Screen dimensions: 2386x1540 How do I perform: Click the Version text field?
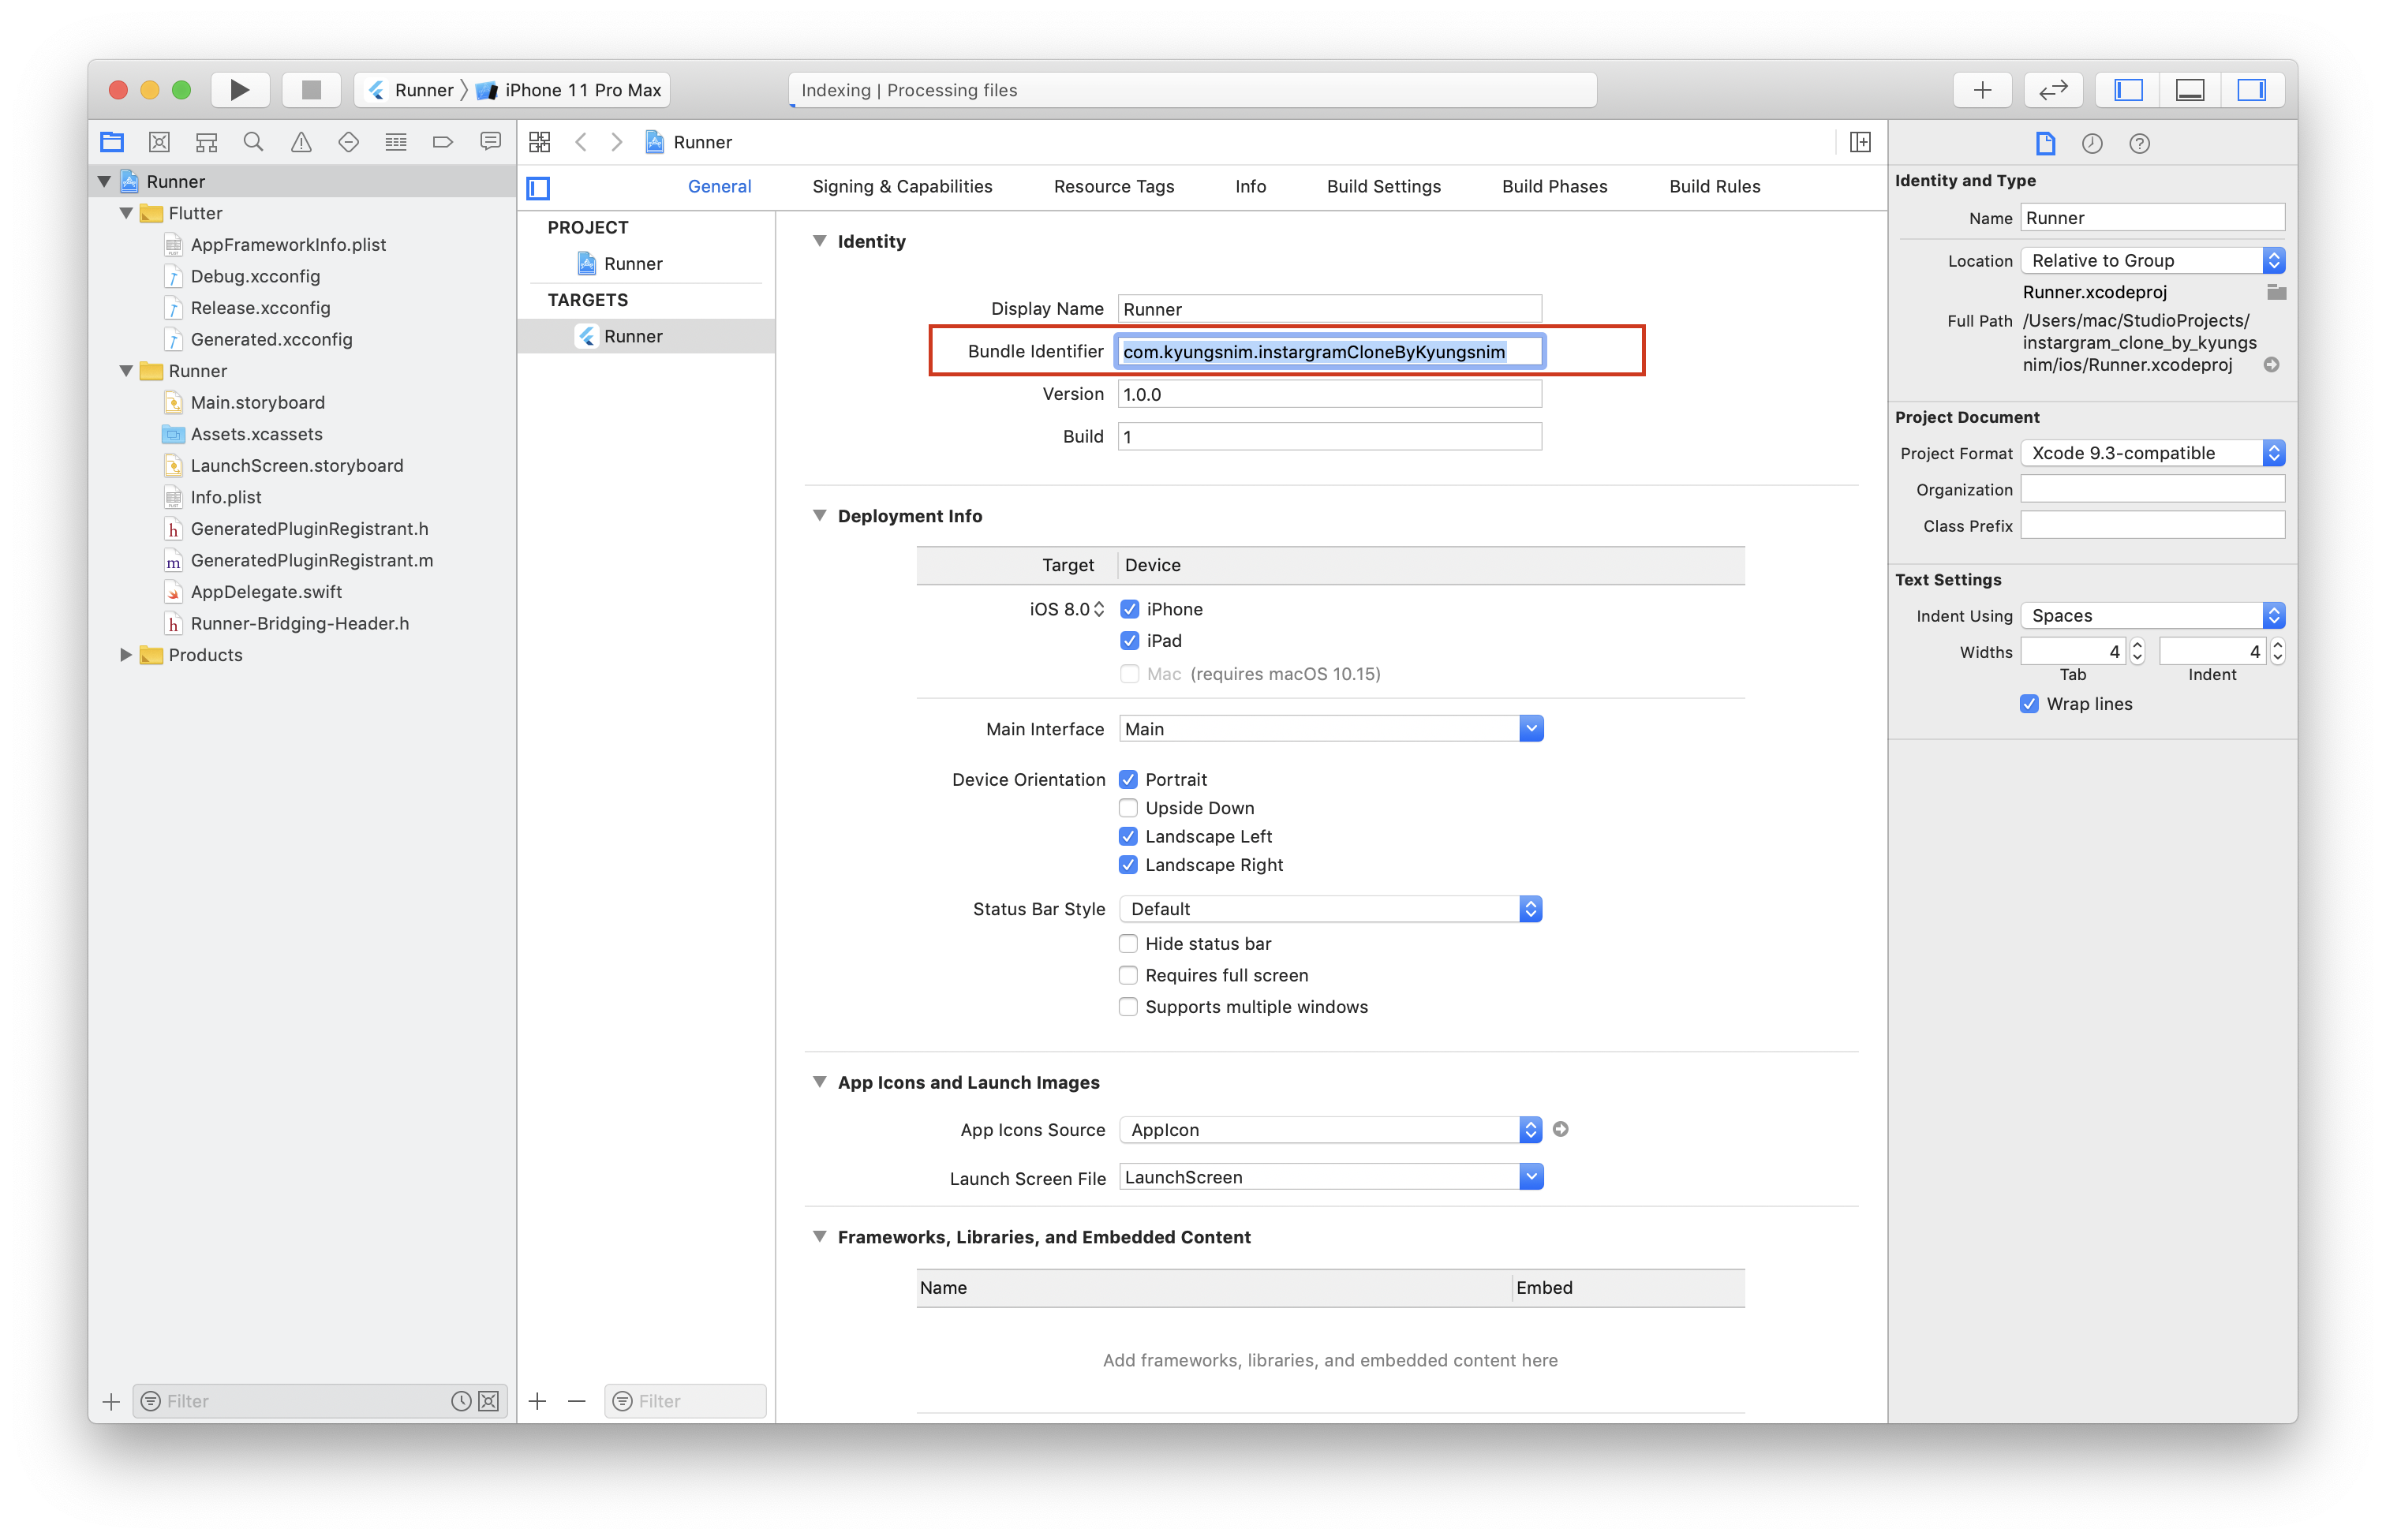coord(1329,394)
